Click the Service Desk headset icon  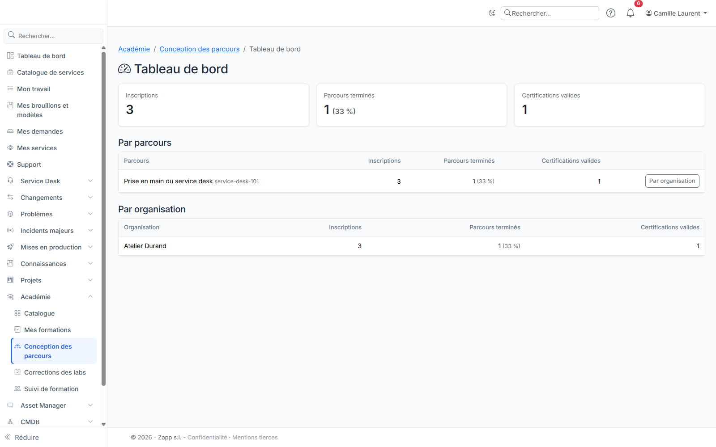[x=10, y=181]
